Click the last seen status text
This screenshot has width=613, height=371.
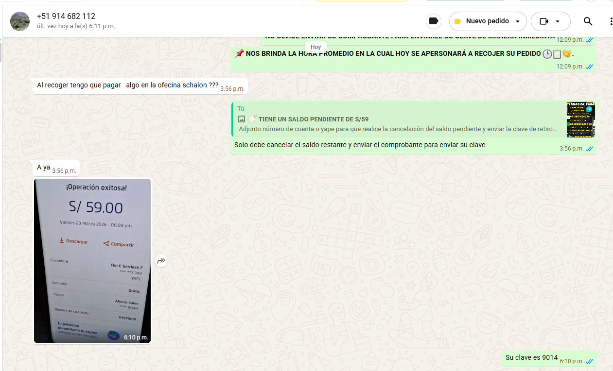(x=76, y=26)
